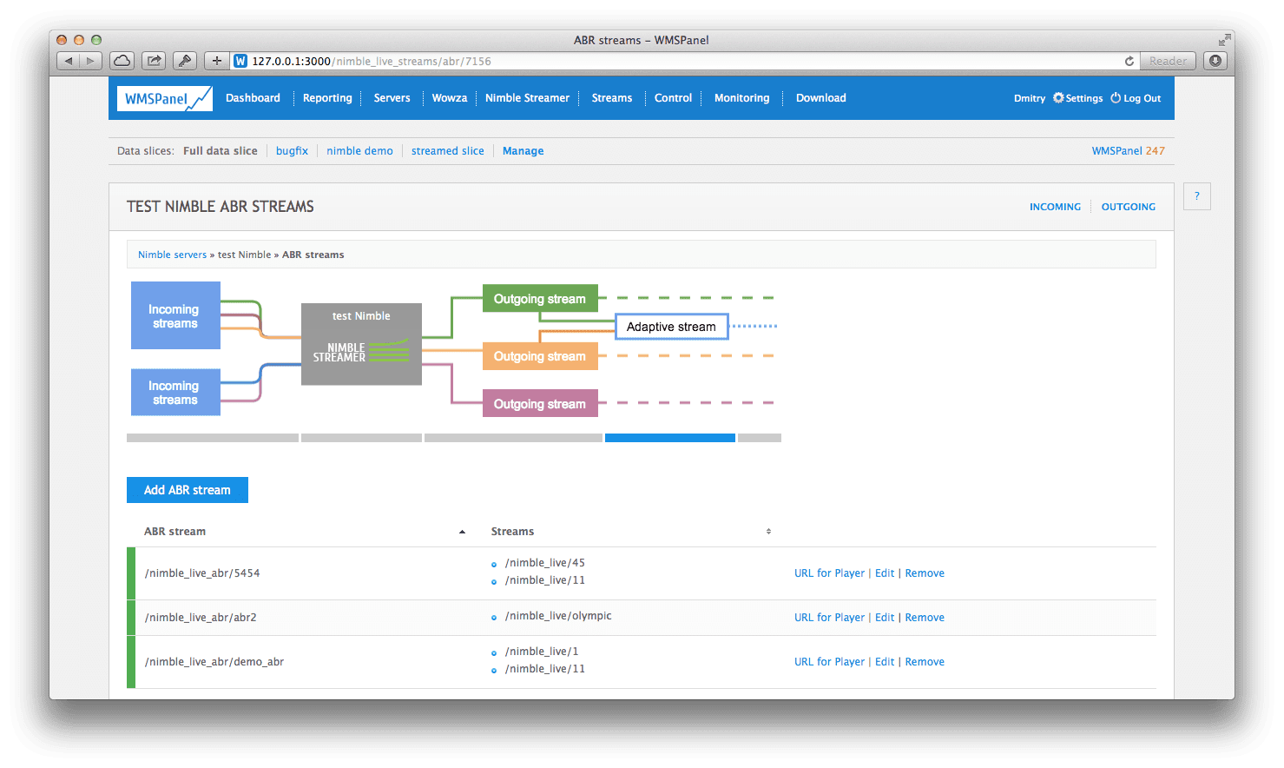The width and height of the screenshot is (1284, 768).
Task: Click the Add ABR stream button
Action: click(188, 490)
